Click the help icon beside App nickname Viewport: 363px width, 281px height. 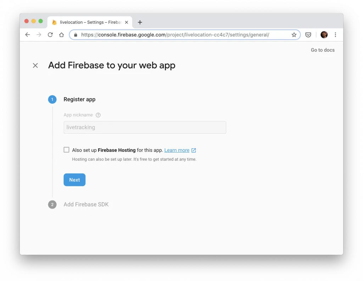pos(98,115)
